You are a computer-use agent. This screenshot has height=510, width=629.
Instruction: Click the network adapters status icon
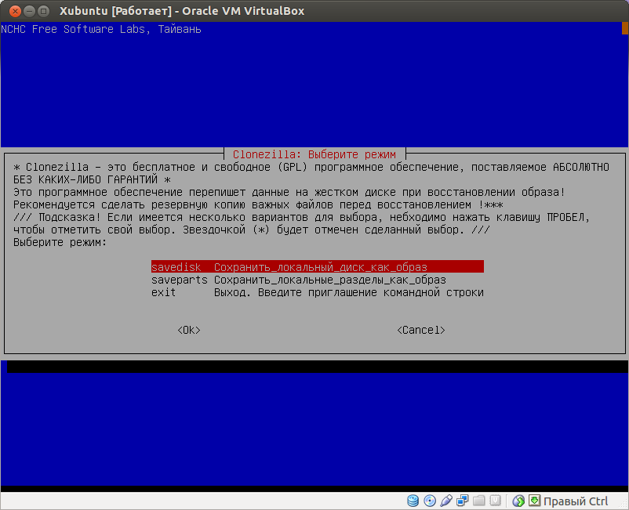point(463,501)
